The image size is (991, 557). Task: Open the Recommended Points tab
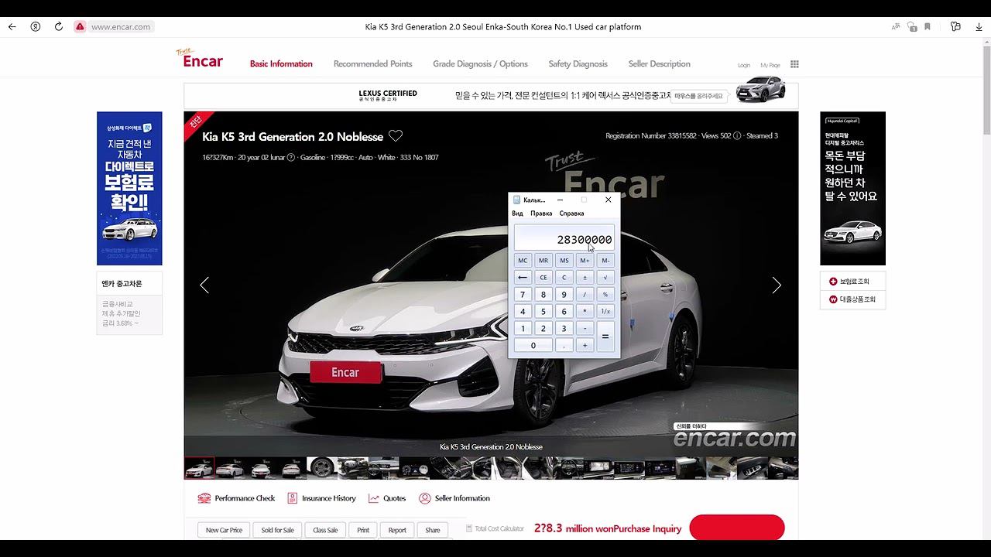point(372,64)
